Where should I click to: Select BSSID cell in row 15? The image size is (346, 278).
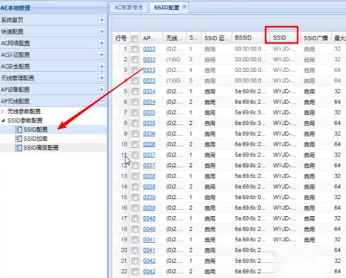tap(250, 198)
